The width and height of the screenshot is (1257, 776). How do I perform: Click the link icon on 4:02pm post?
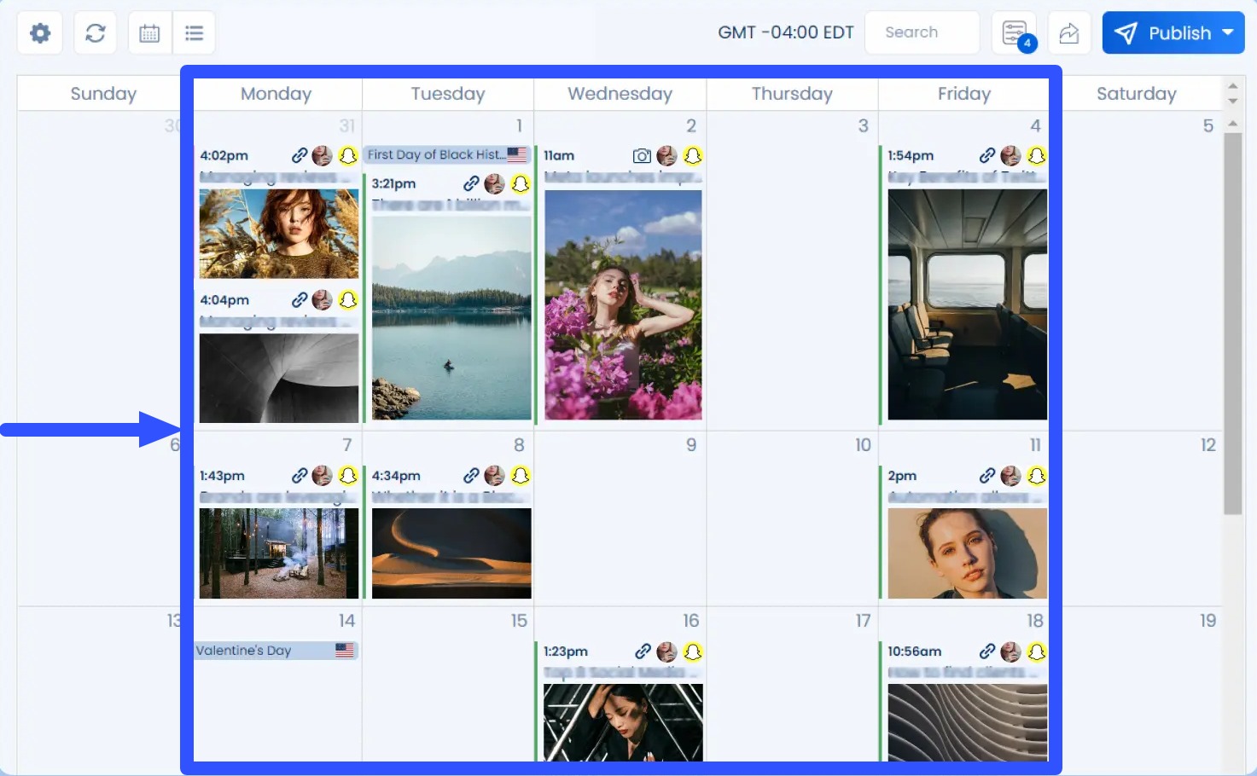coord(299,155)
